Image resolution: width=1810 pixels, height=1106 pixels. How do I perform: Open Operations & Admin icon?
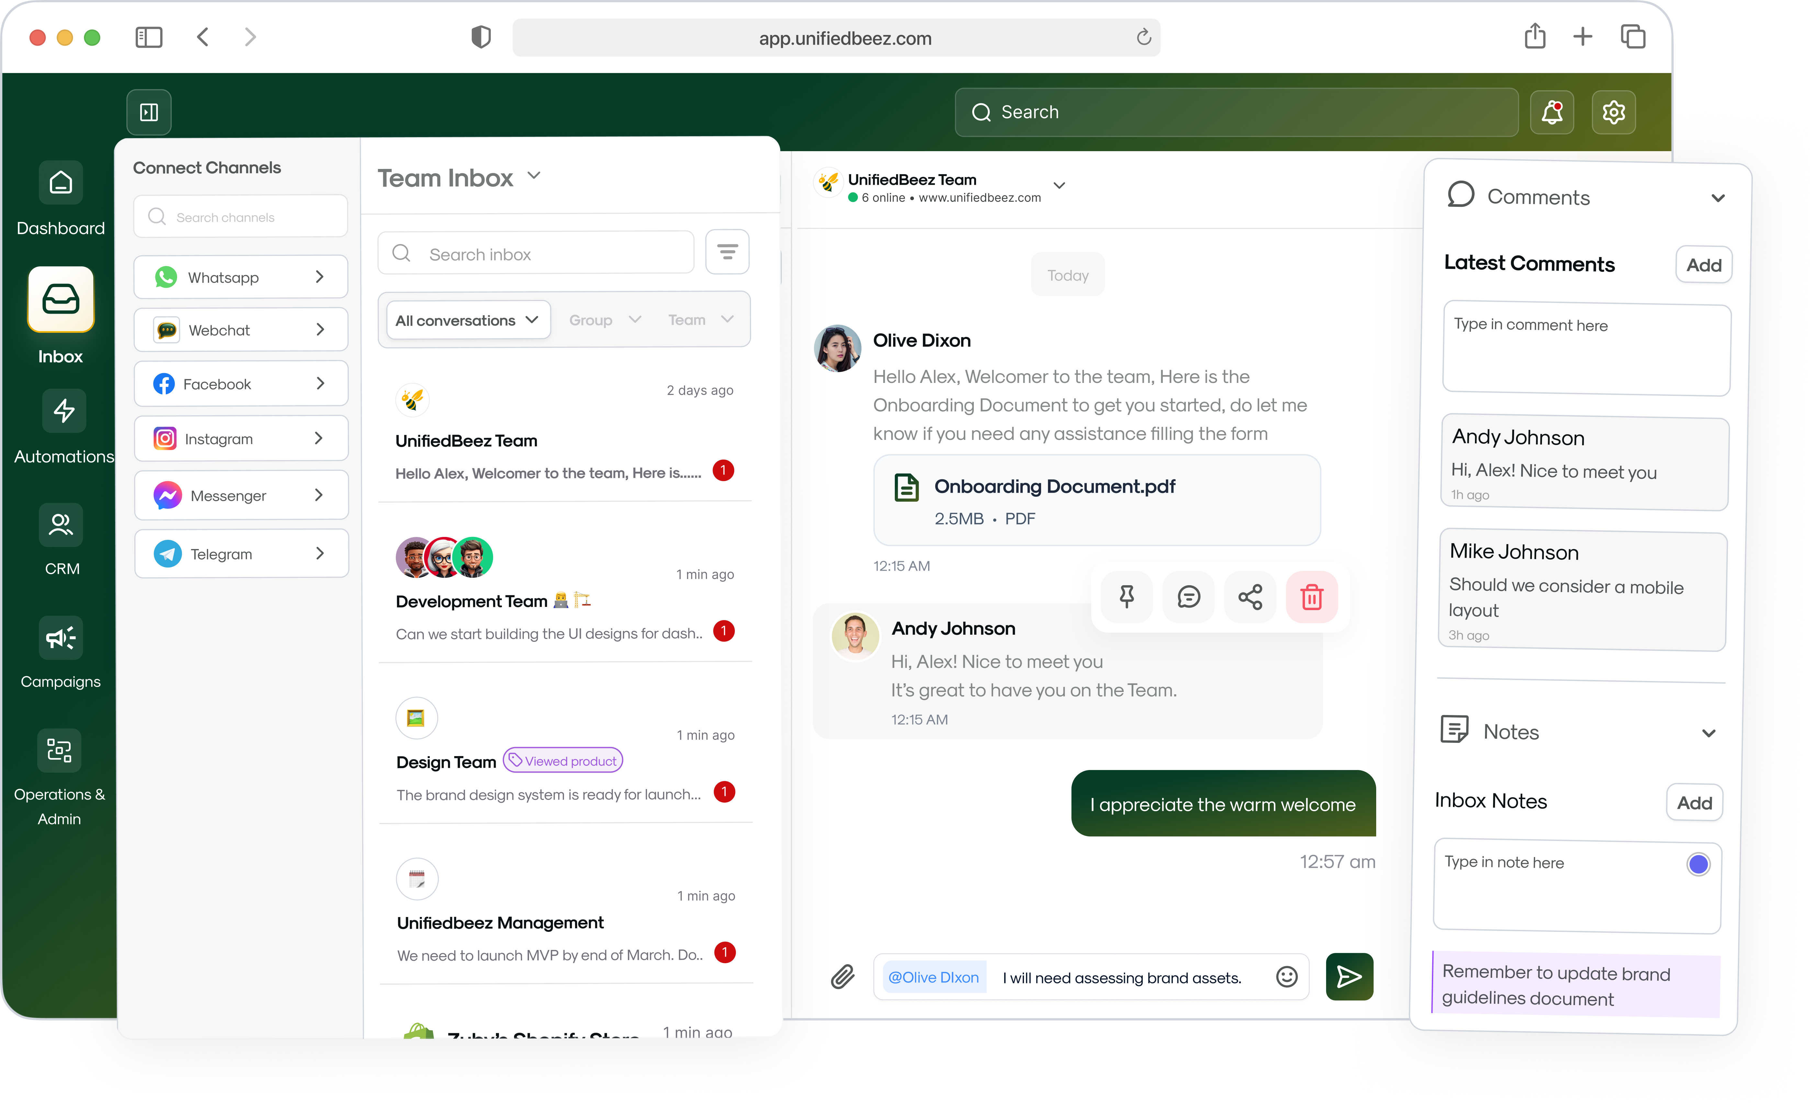tap(60, 750)
